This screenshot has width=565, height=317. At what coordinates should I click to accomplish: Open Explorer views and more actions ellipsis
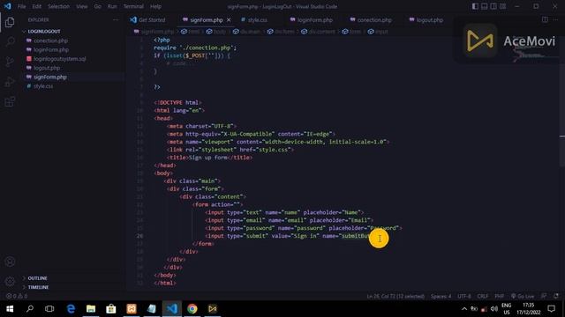(x=116, y=19)
